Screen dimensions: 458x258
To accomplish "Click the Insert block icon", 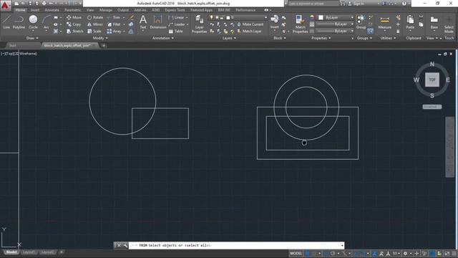I will click(275, 22).
